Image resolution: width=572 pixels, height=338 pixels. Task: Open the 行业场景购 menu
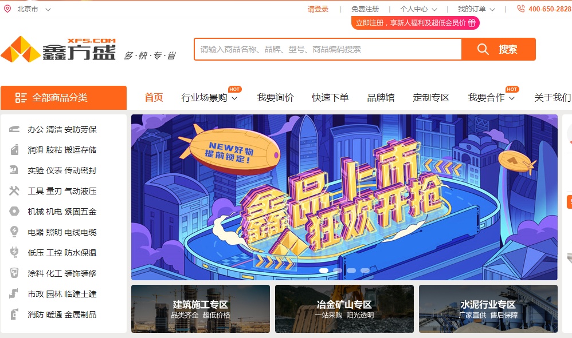coord(209,97)
